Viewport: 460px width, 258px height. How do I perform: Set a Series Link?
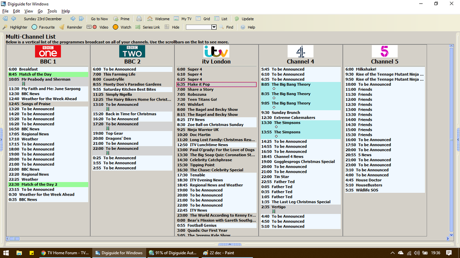[x=148, y=27]
